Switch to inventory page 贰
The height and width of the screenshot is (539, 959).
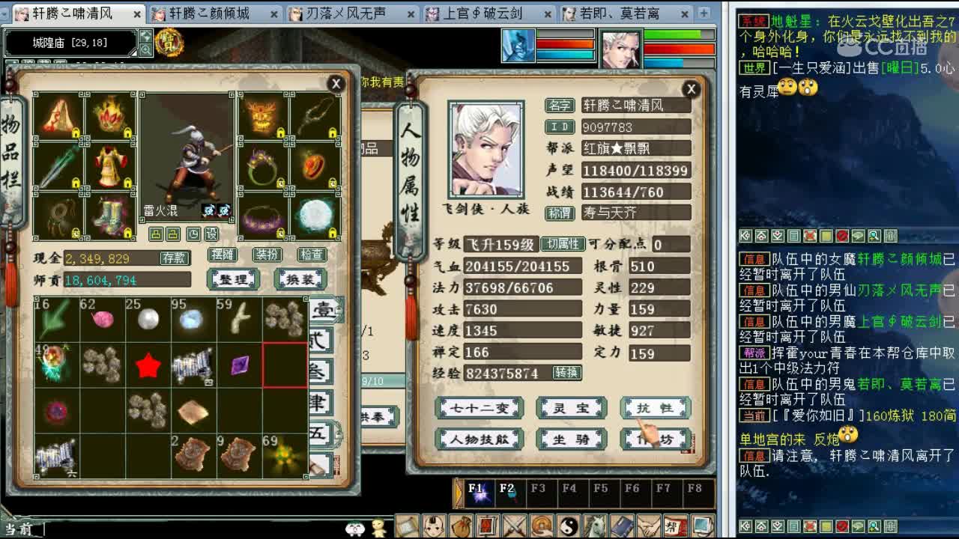coord(320,341)
